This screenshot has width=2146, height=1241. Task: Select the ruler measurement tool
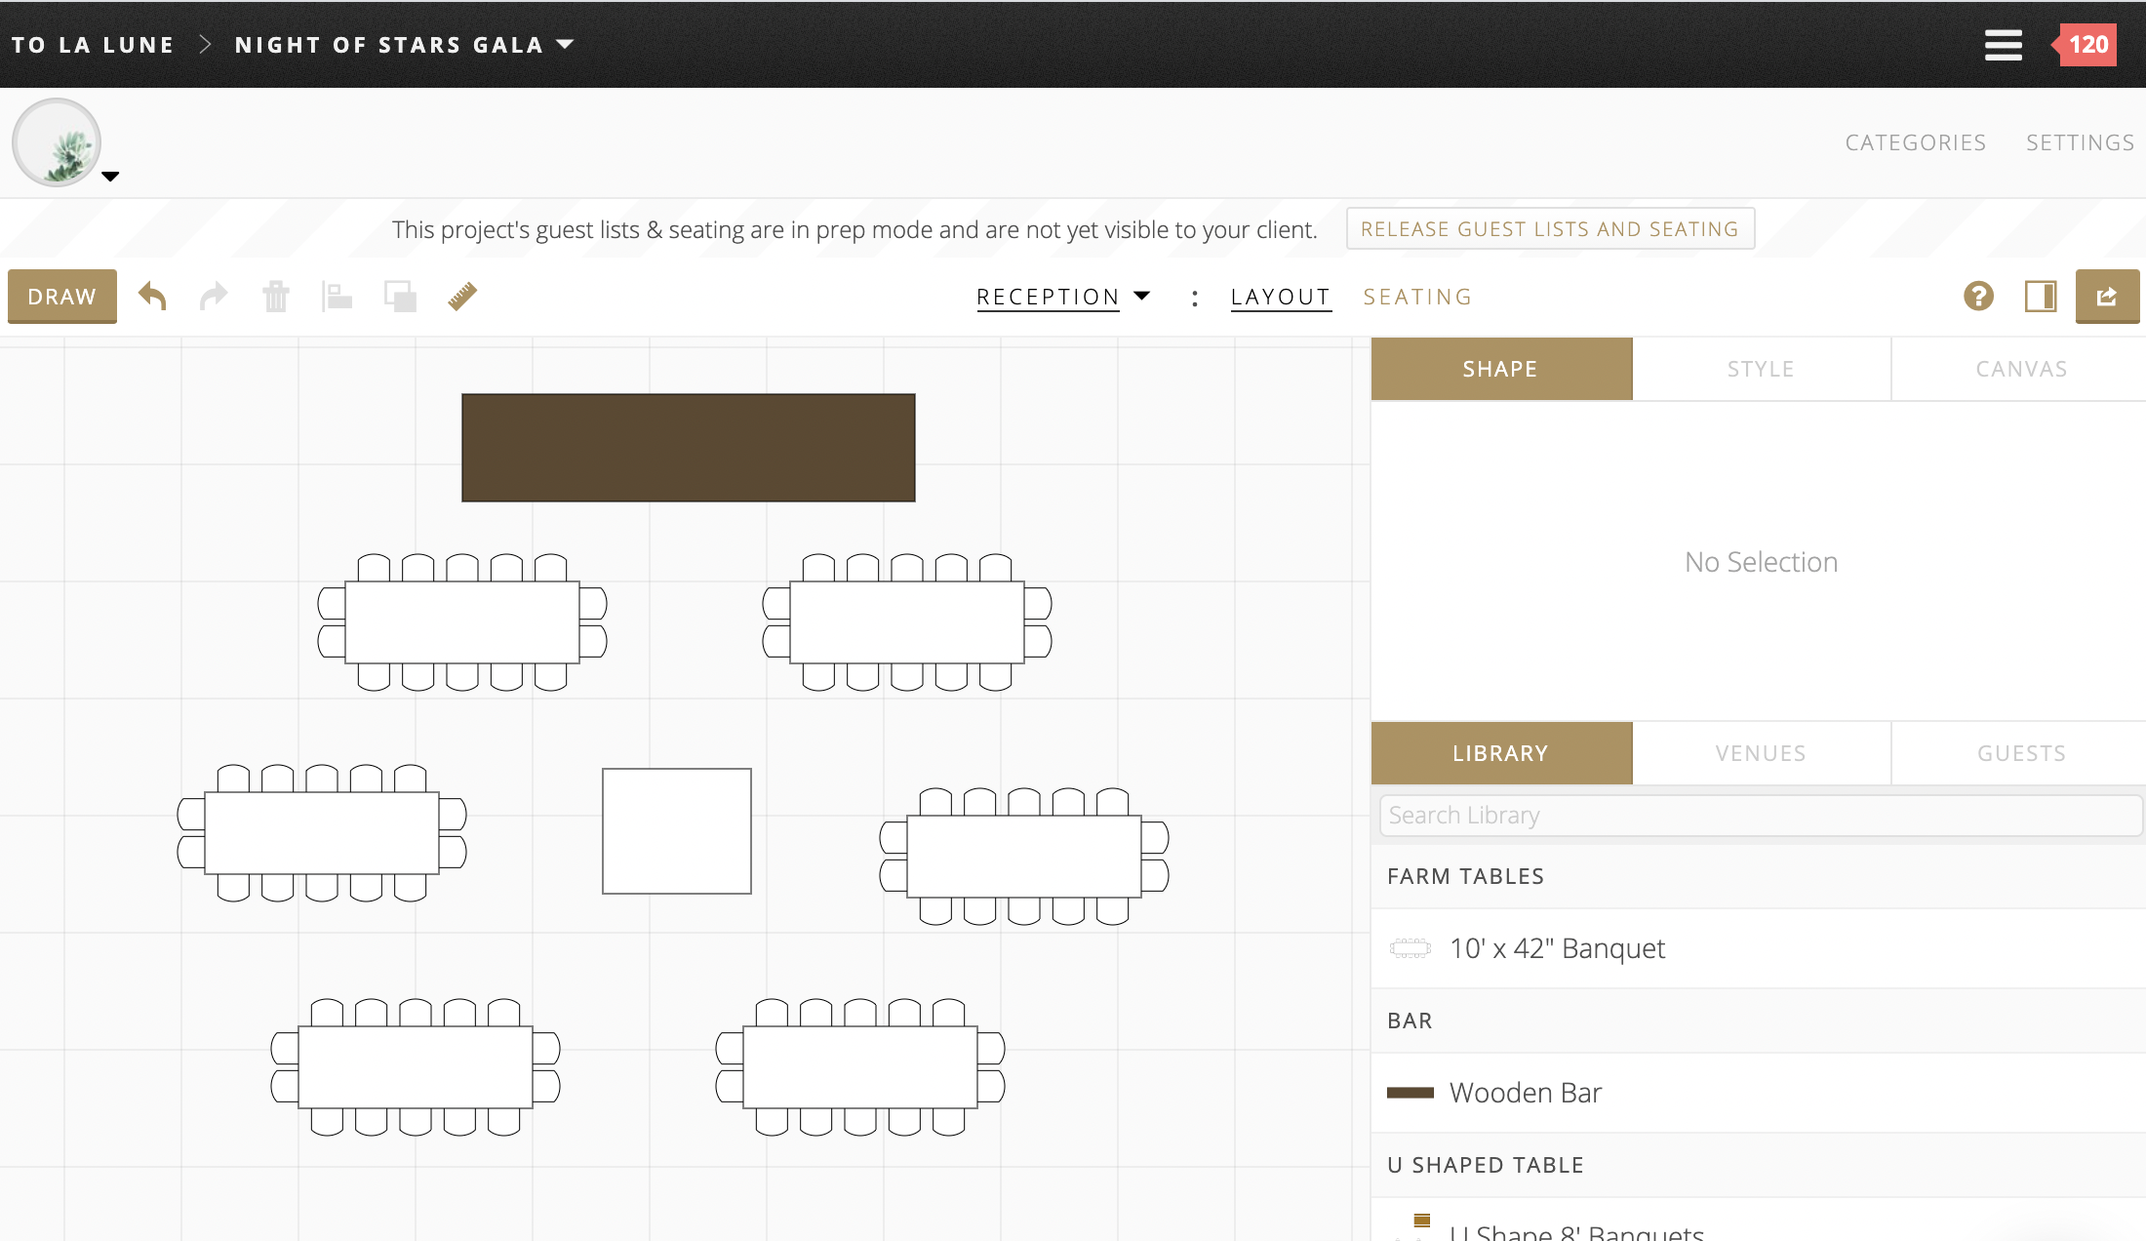[462, 296]
